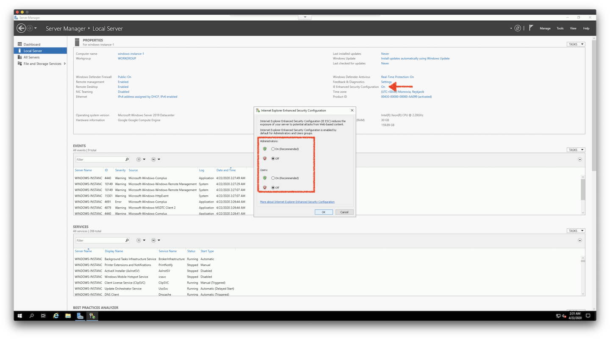Sort events by Severity column header

[120, 170]
